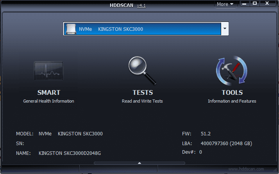Open the www.hddscan.com website link

coord(246,169)
